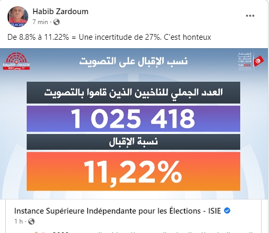Click Habib Zardoum's profile picture

pos(18,17)
